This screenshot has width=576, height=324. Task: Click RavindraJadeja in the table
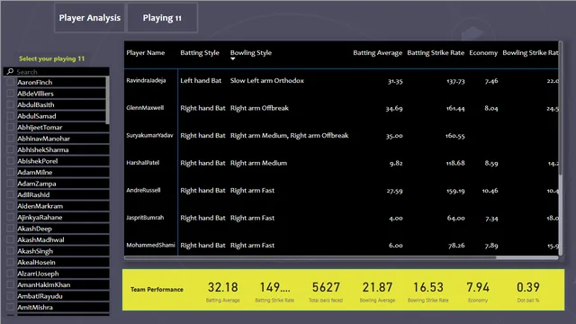[146, 80]
